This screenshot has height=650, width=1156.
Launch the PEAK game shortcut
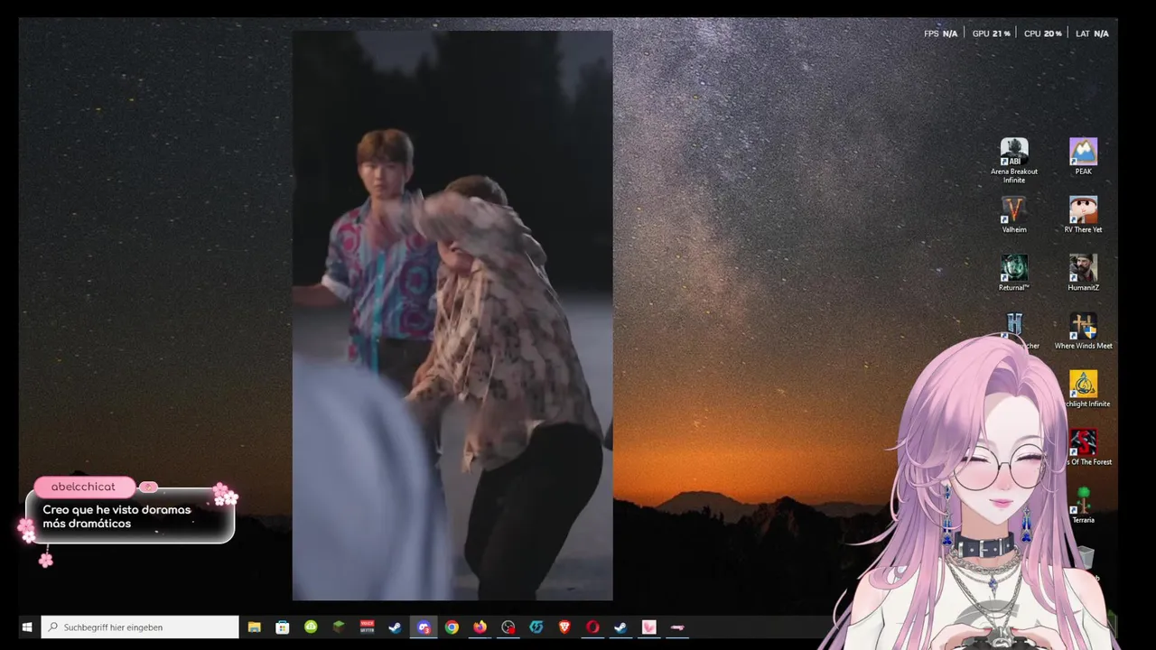click(x=1083, y=157)
